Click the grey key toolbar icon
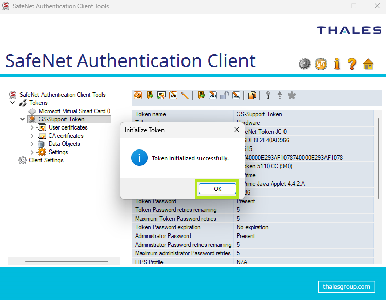 click(x=268, y=95)
